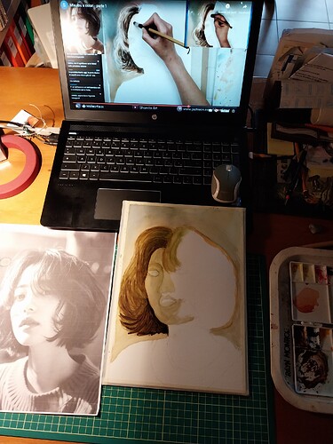Click the Patreon round icon before the web address
The image size is (333, 444).
tap(179, 108)
